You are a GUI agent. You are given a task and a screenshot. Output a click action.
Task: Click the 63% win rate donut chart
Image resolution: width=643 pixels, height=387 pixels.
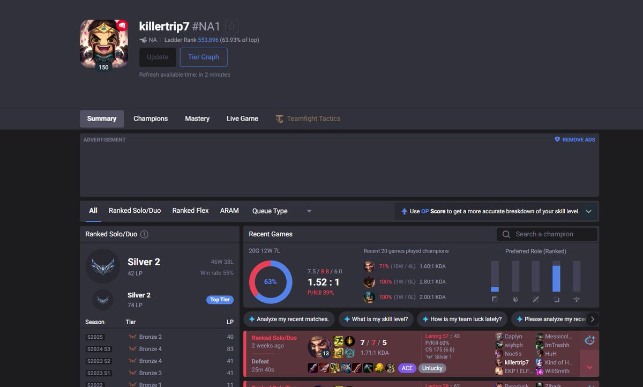pyautogui.click(x=271, y=282)
